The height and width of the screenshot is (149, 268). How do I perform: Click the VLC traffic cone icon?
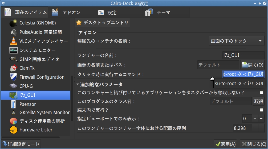click(13, 41)
